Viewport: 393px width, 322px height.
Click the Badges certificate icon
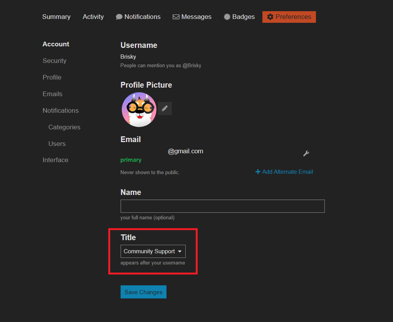point(227,17)
